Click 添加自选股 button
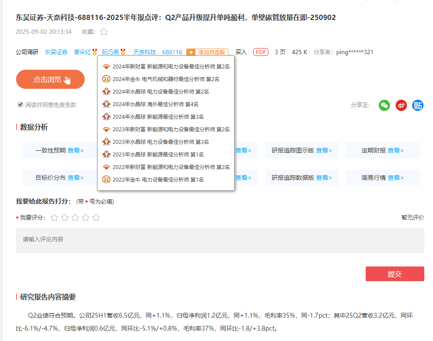Screen dimensions: 433x341 208,52
